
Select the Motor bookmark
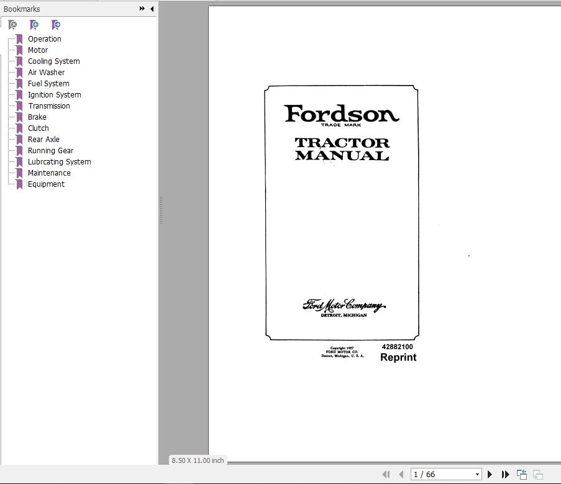pos(38,50)
